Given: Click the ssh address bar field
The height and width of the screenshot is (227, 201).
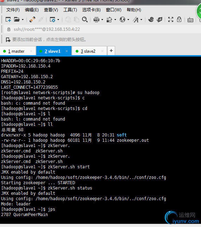Looking at the screenshot, I should 101,29.
